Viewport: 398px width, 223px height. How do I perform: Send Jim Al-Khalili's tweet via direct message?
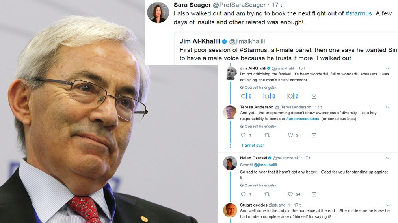coord(314,96)
